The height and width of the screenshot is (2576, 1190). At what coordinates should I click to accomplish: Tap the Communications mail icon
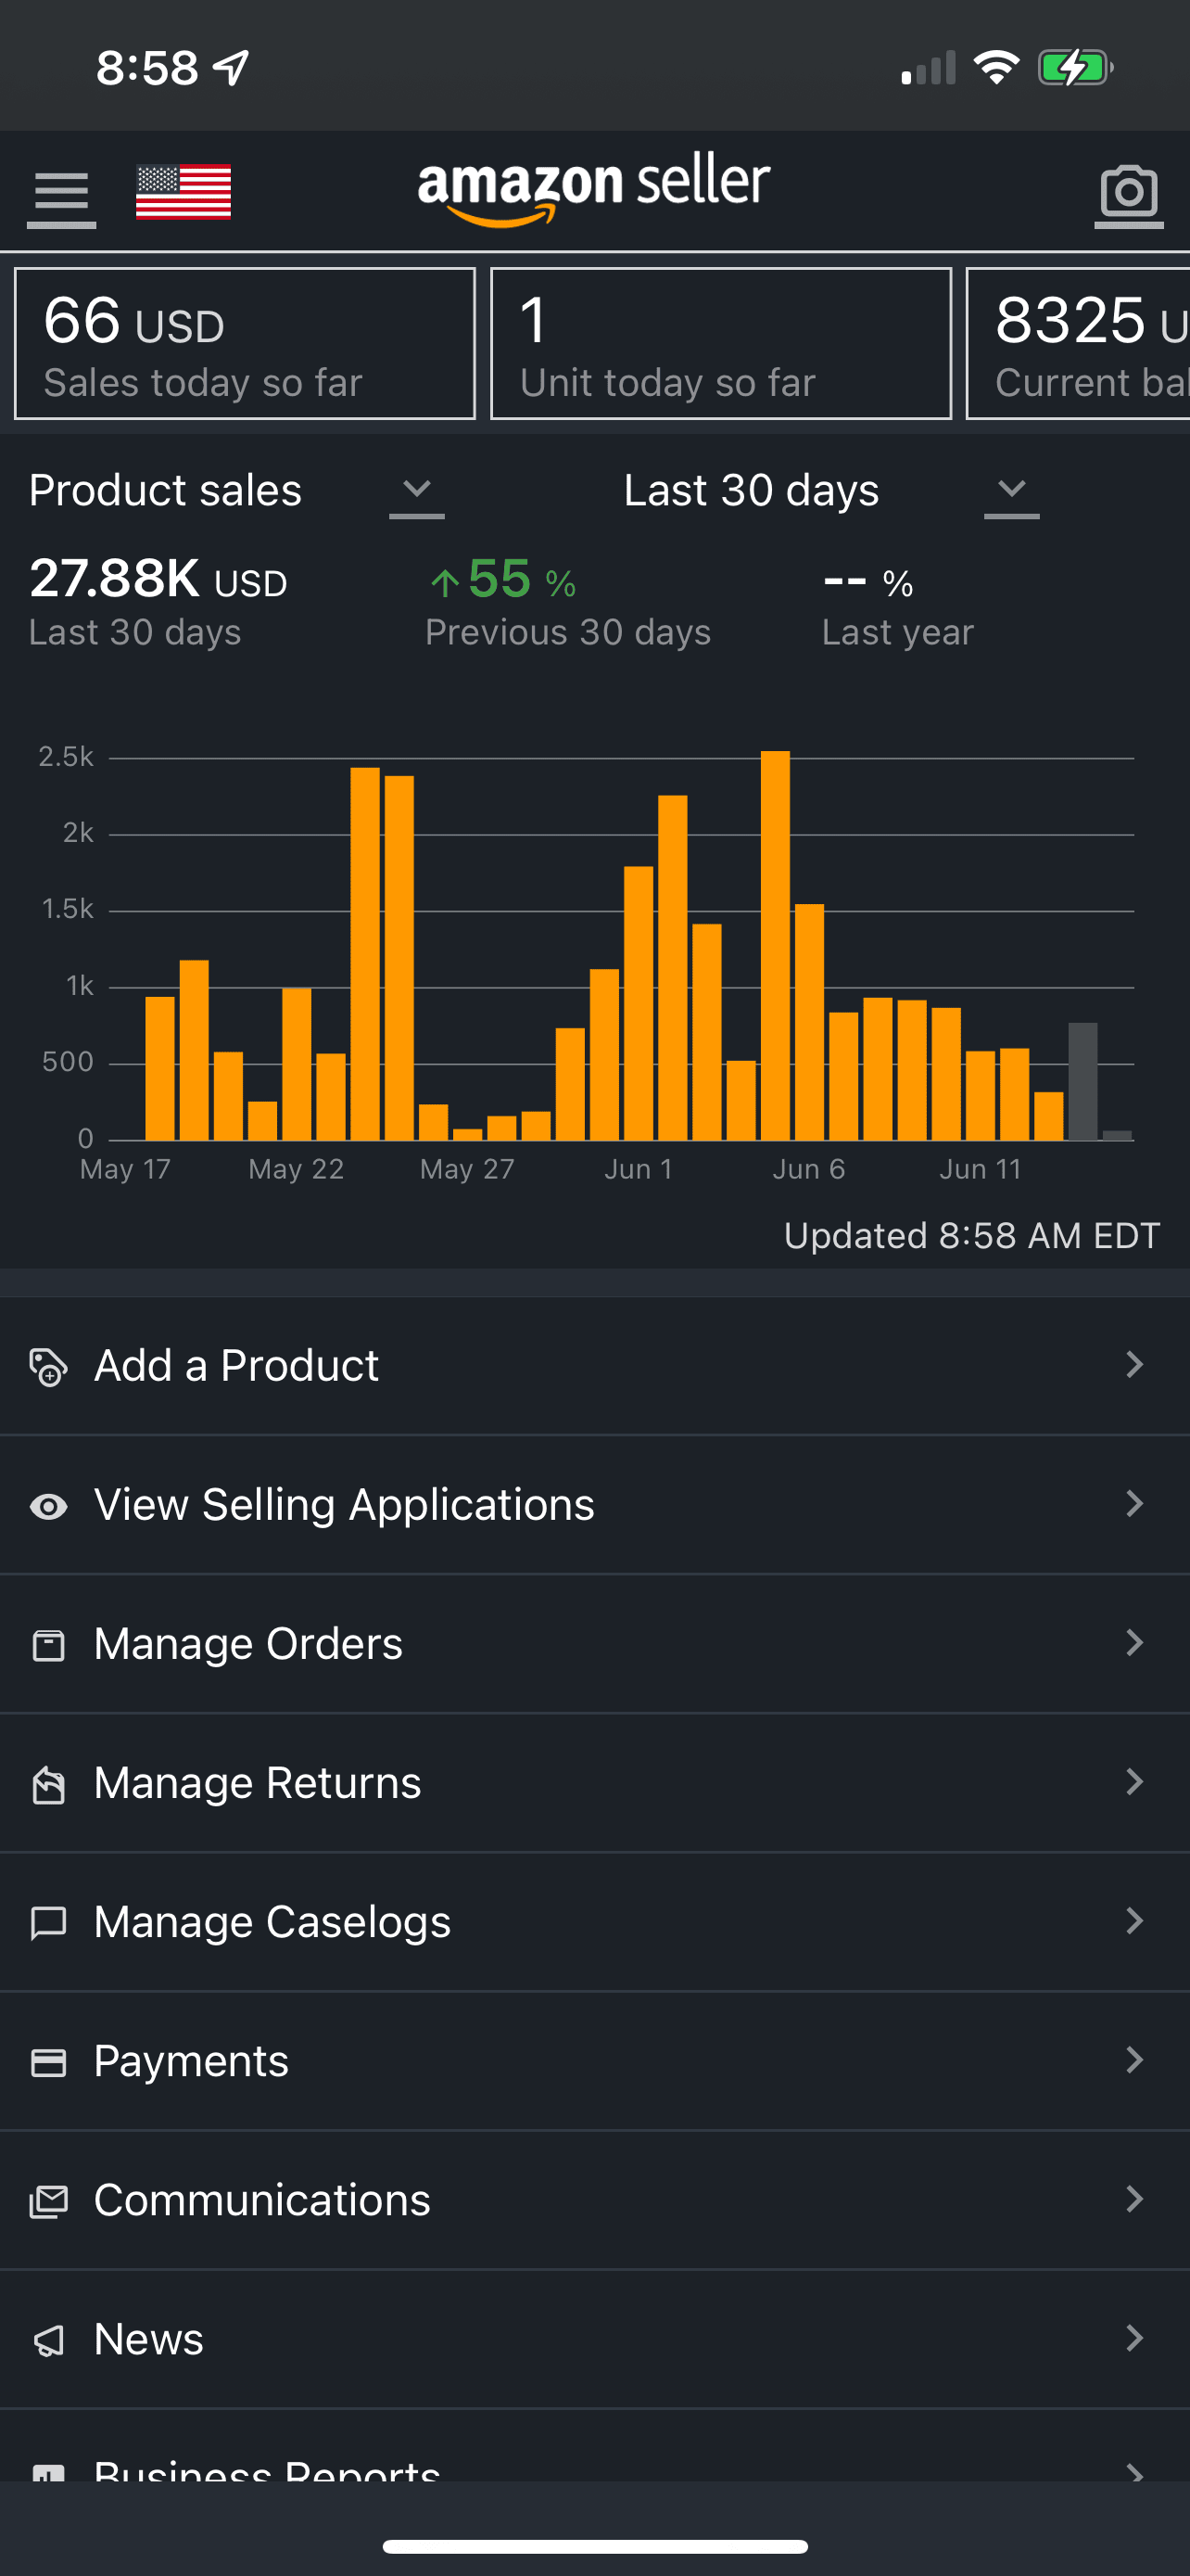(48, 2201)
